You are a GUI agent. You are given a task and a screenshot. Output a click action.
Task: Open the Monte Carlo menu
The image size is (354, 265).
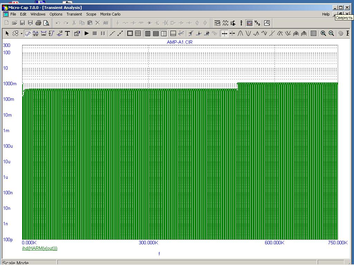pos(110,14)
